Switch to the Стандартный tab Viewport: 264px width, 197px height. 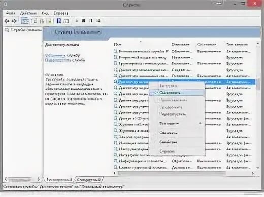89,179
